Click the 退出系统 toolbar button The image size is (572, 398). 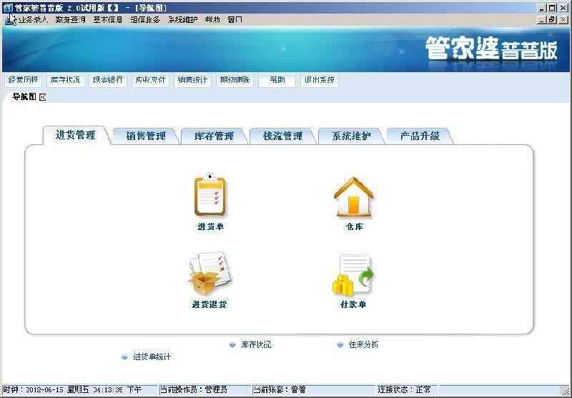(319, 80)
